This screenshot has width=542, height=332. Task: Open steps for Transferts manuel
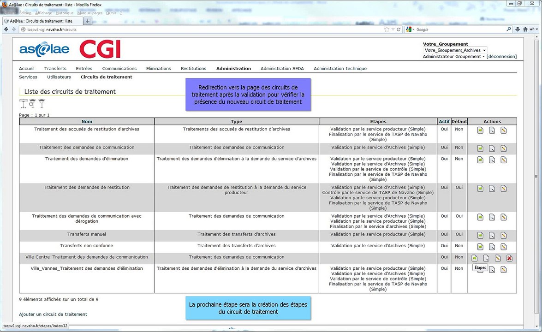(480, 236)
